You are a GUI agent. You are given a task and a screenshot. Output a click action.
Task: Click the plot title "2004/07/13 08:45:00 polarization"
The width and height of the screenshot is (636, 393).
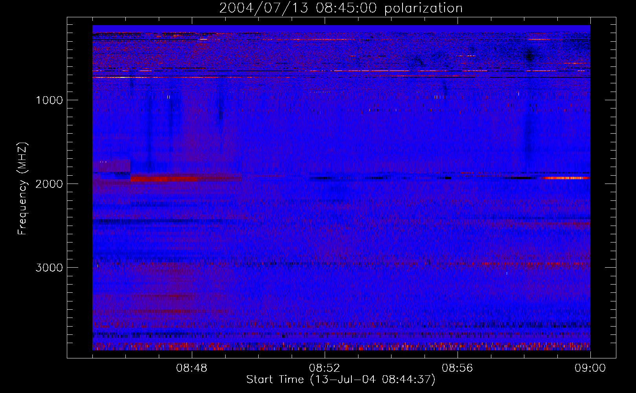point(341,8)
